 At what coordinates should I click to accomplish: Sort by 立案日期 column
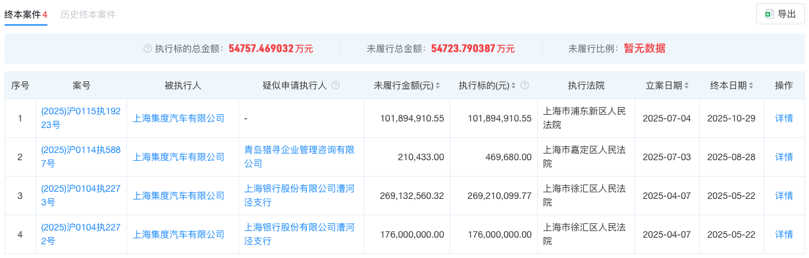click(x=687, y=85)
